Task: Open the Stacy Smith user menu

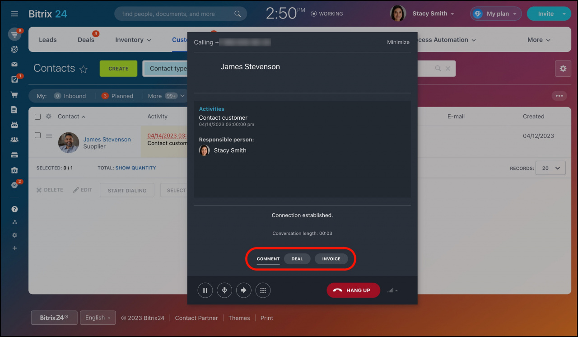Action: [x=433, y=14]
